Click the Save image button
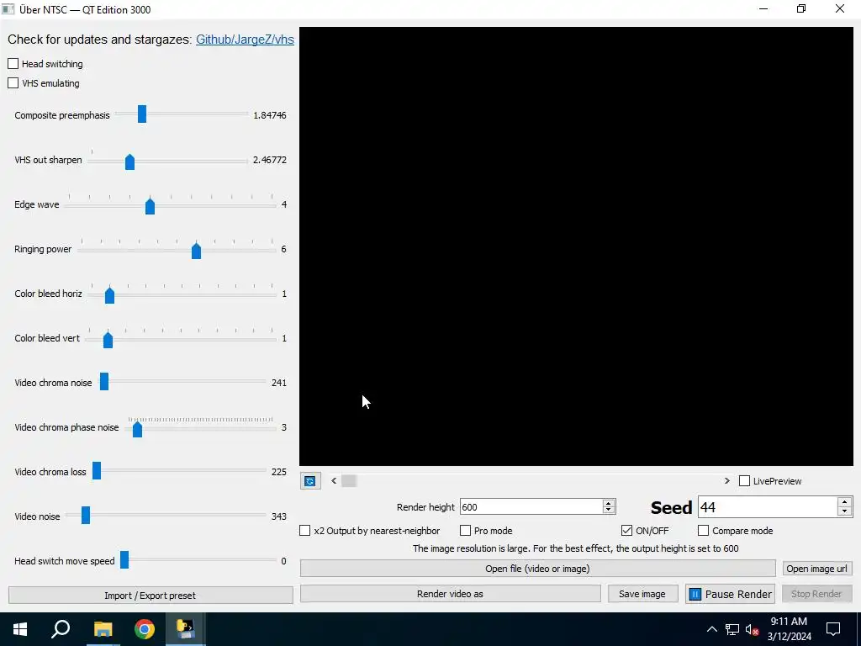 pyautogui.click(x=642, y=594)
